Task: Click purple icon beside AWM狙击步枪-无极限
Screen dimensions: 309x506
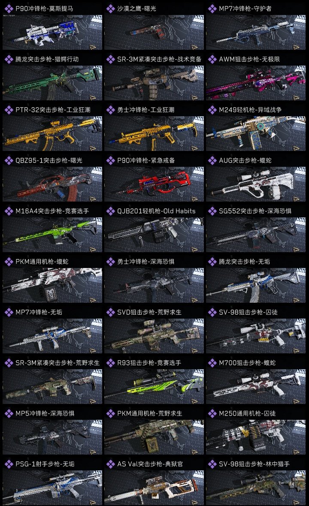Action: (x=212, y=59)
